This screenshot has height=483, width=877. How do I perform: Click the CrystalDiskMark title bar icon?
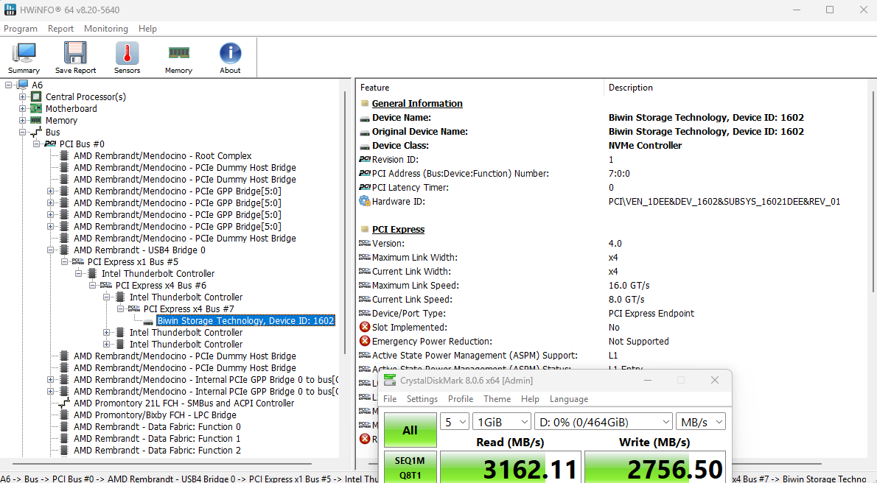390,380
